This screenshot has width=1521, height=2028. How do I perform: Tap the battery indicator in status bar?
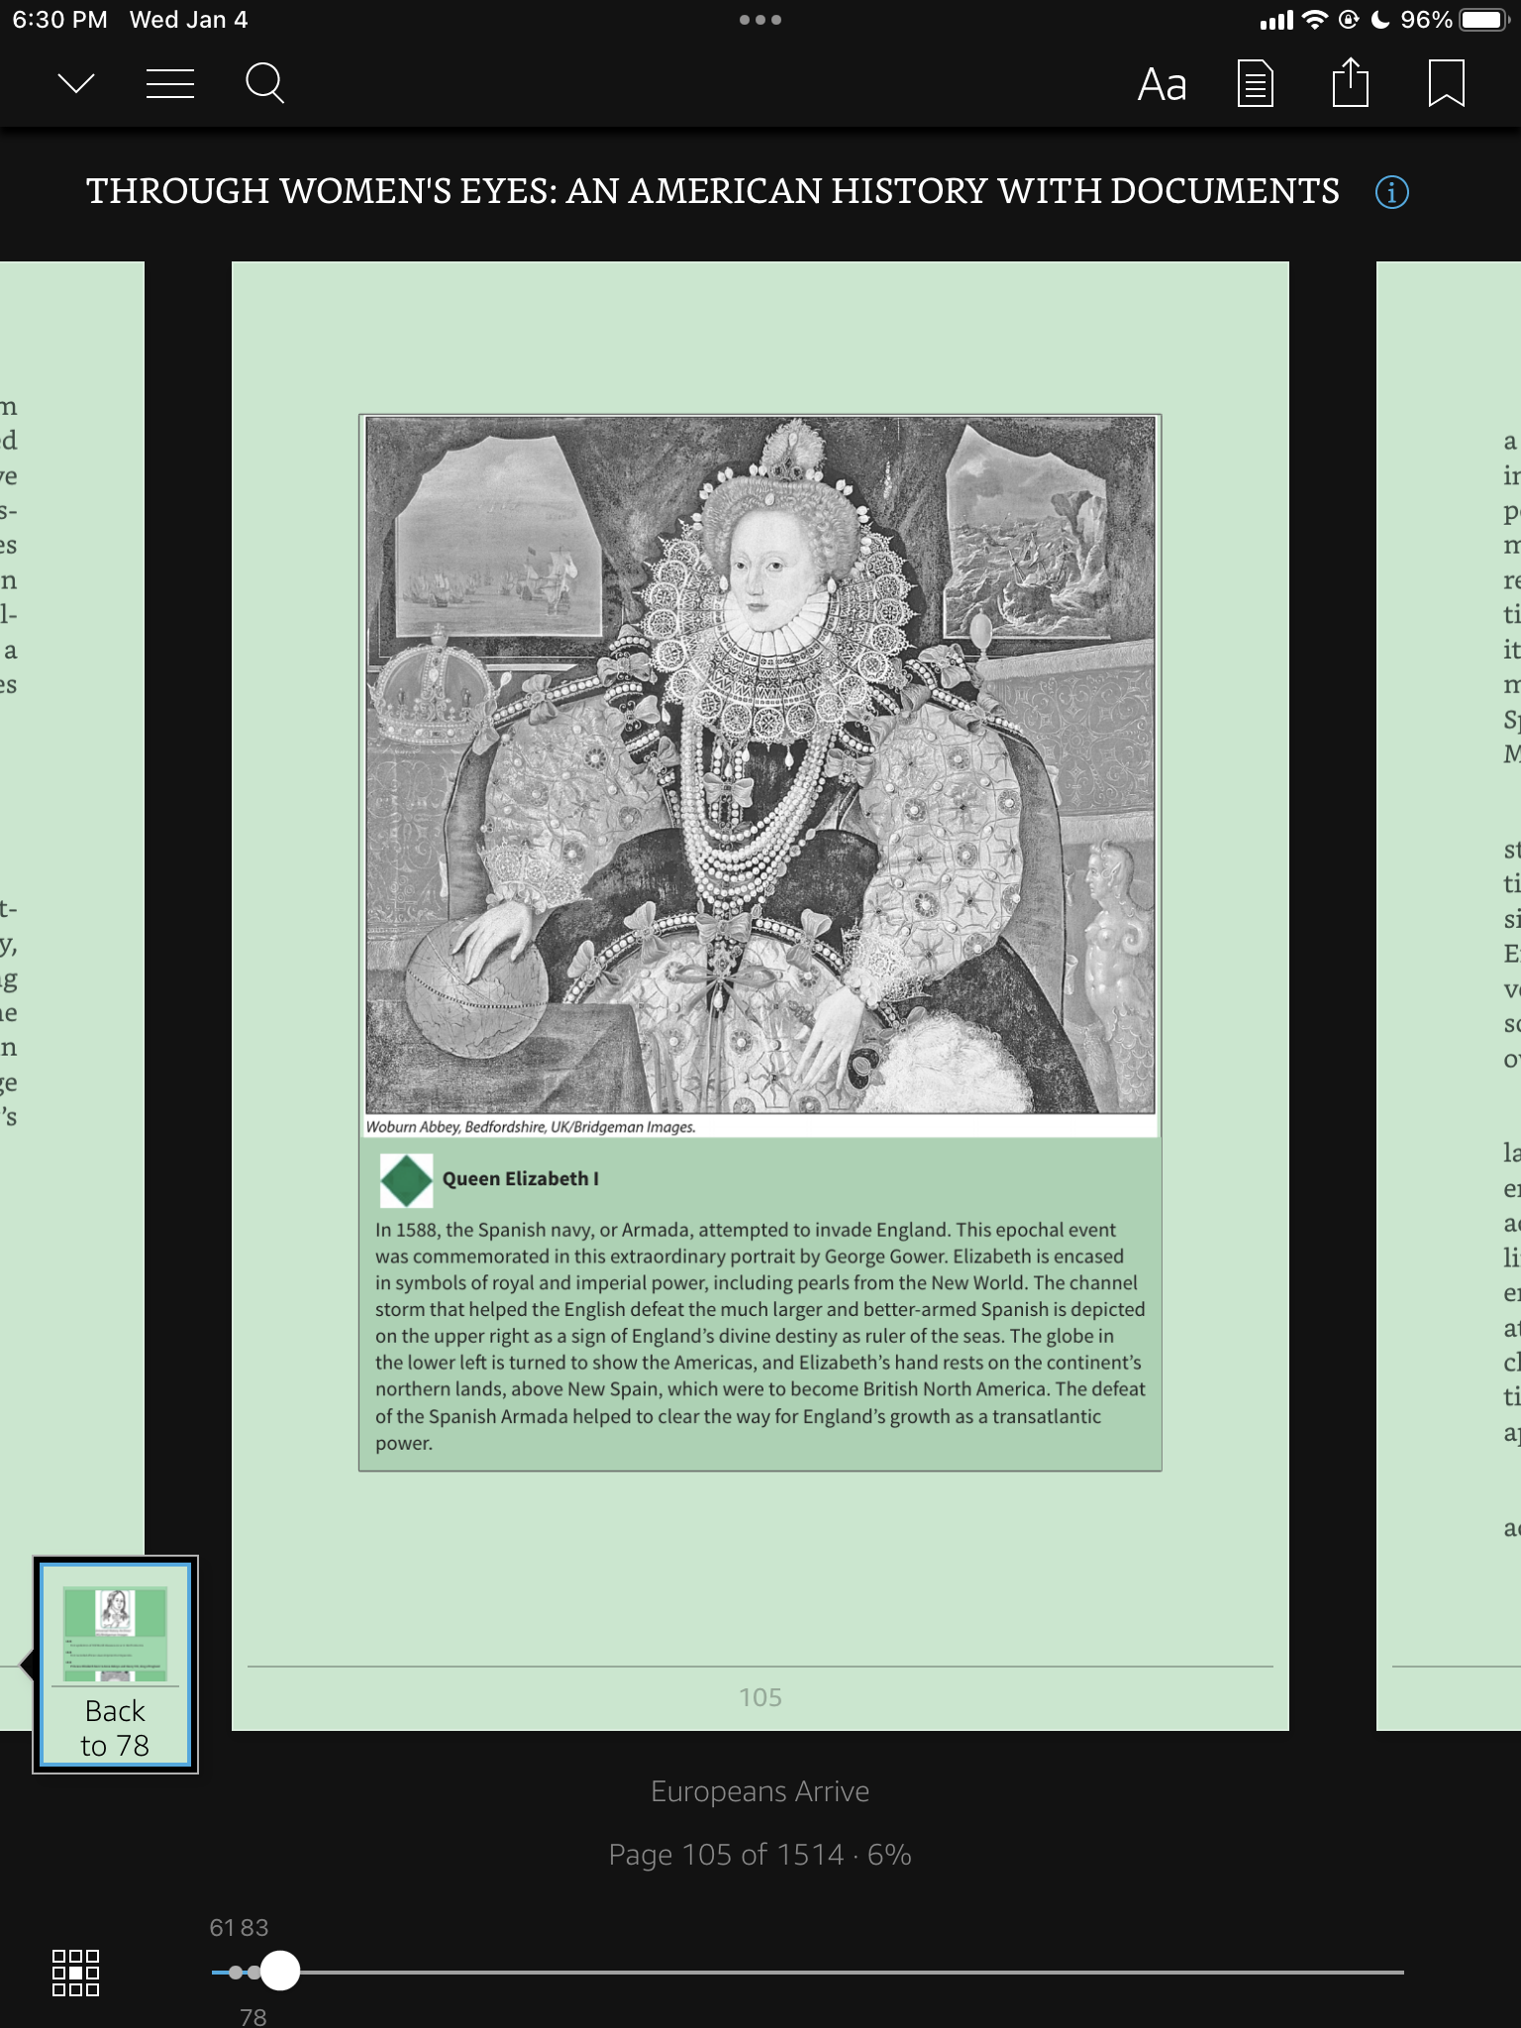tap(1483, 20)
